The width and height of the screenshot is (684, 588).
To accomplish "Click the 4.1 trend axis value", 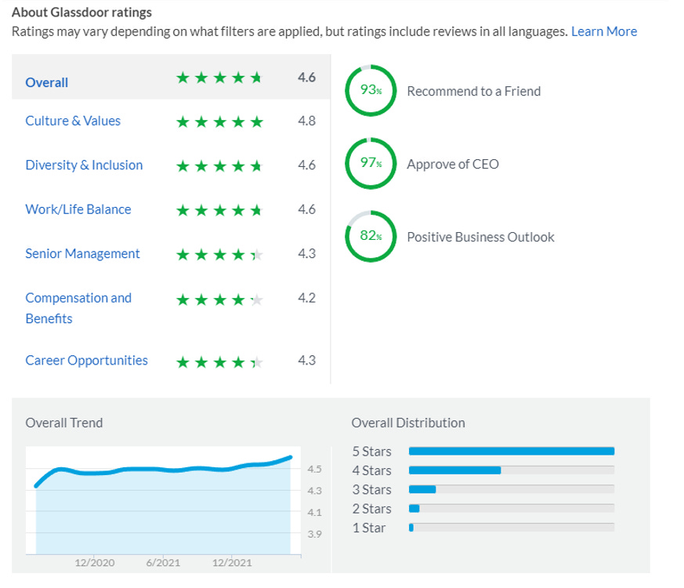I will tap(314, 513).
